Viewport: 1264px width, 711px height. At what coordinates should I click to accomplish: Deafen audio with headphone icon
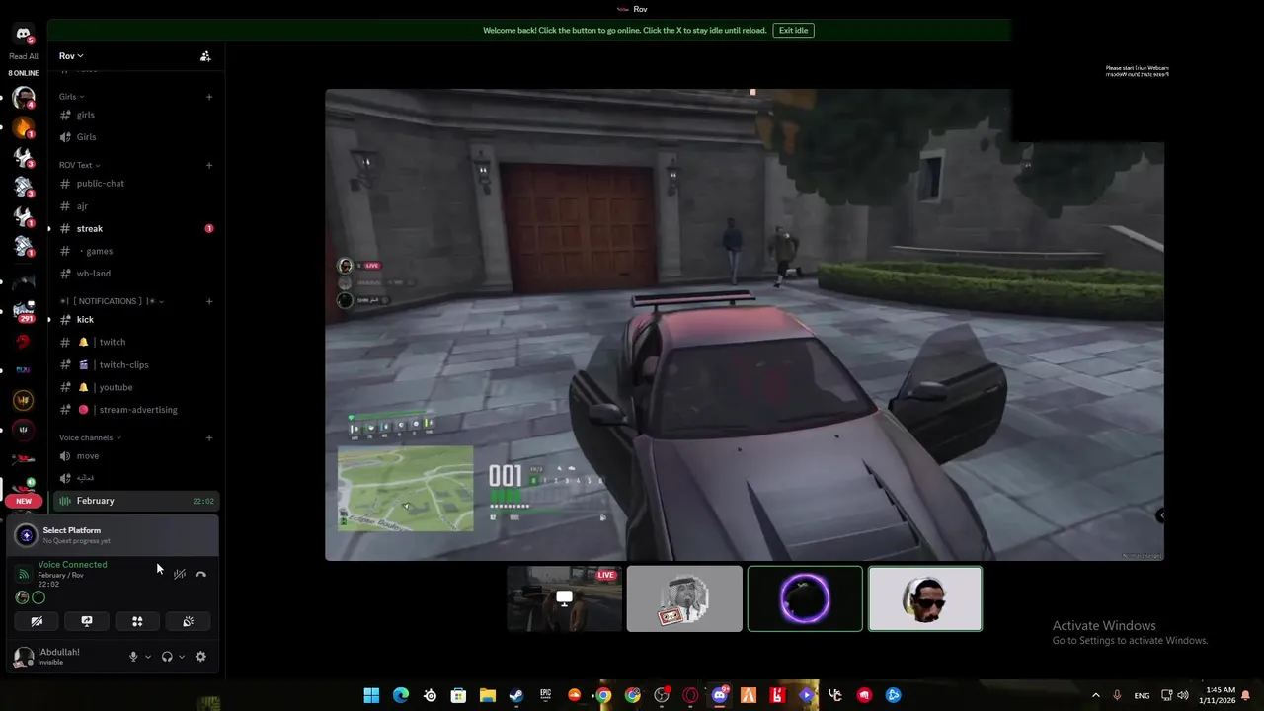167,657
